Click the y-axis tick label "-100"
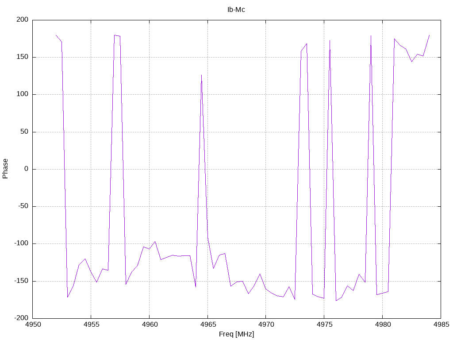 tap(21, 243)
